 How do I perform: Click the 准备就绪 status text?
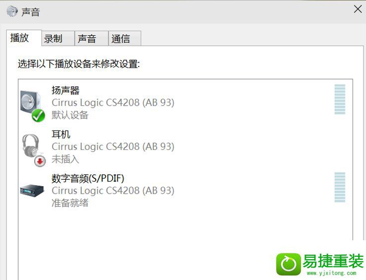(x=70, y=203)
